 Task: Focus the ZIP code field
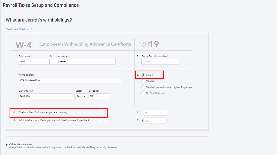[100, 96]
